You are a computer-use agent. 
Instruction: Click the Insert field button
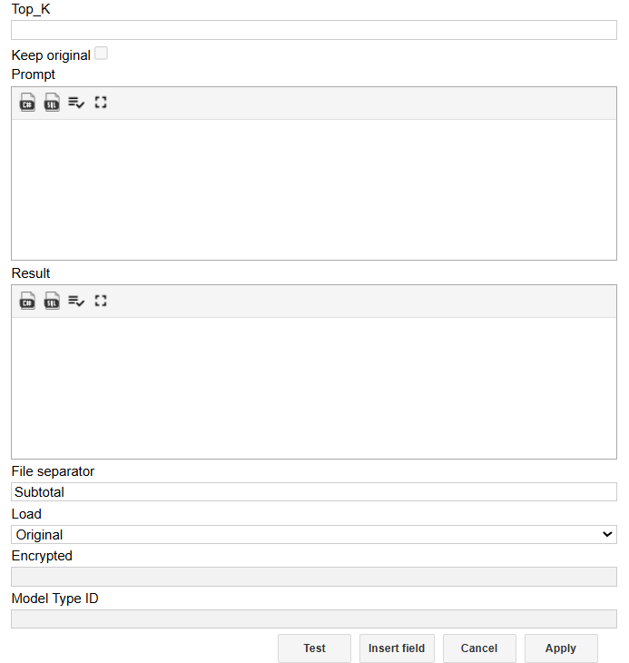(x=397, y=648)
